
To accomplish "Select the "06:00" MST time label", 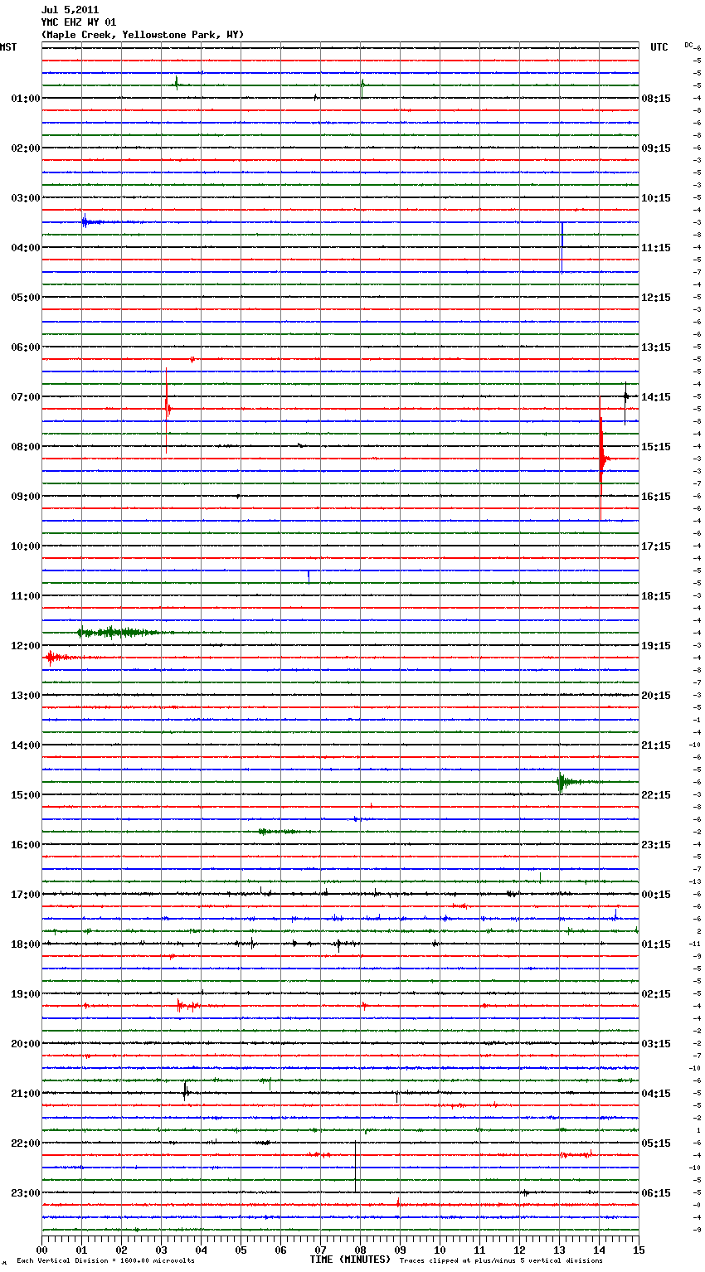I will 26,347.
